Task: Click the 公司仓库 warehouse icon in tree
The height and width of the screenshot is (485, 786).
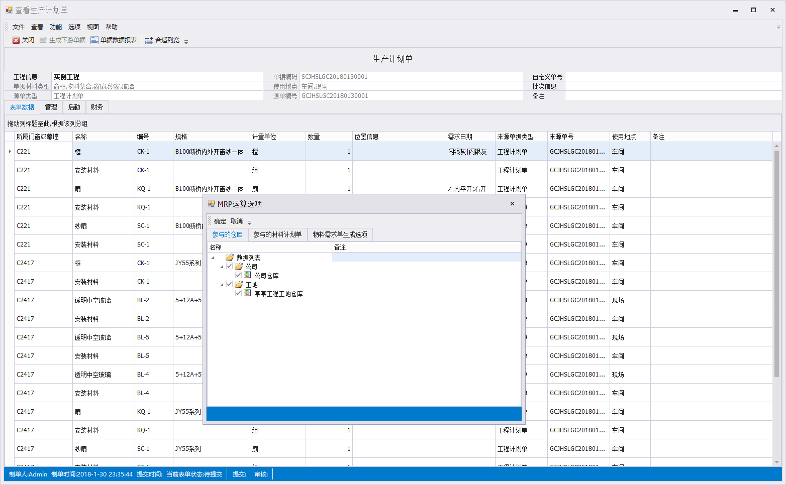Action: click(248, 275)
